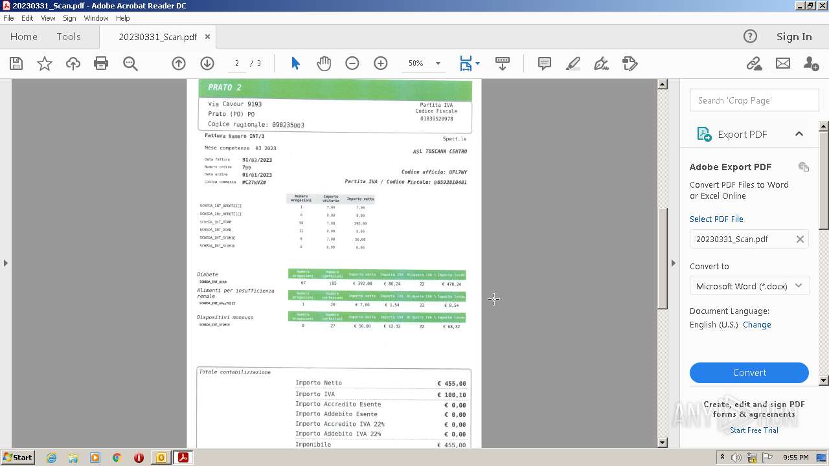The height and width of the screenshot is (466, 829).
Task: Collapse the Export PDF section
Action: 799,134
